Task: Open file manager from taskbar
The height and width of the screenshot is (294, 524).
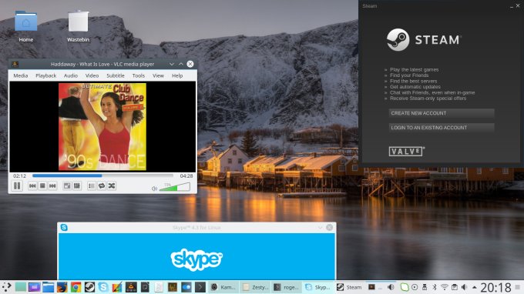Action: pos(48,287)
